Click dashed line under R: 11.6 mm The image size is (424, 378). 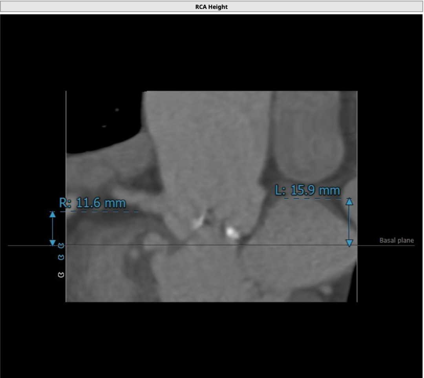coord(102,212)
